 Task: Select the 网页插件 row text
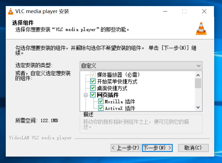point(108,95)
